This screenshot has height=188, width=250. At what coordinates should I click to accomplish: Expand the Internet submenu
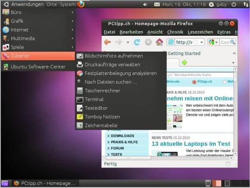[x=38, y=30]
